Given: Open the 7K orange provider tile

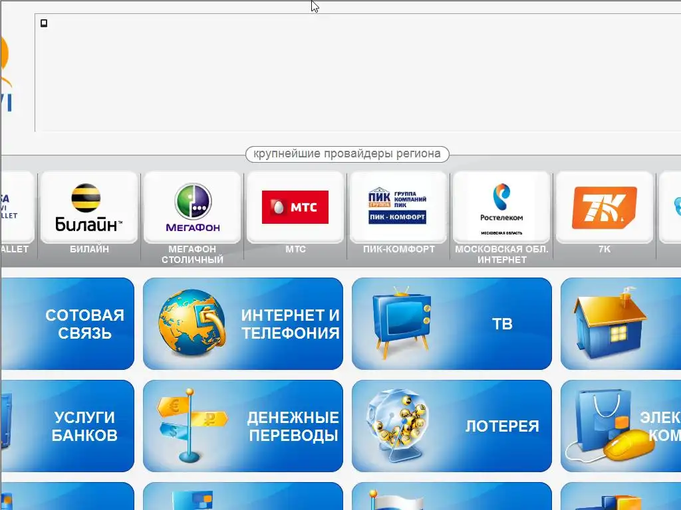Looking at the screenshot, I should (605, 207).
